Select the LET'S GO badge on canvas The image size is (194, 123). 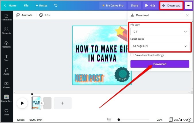[x=122, y=75]
